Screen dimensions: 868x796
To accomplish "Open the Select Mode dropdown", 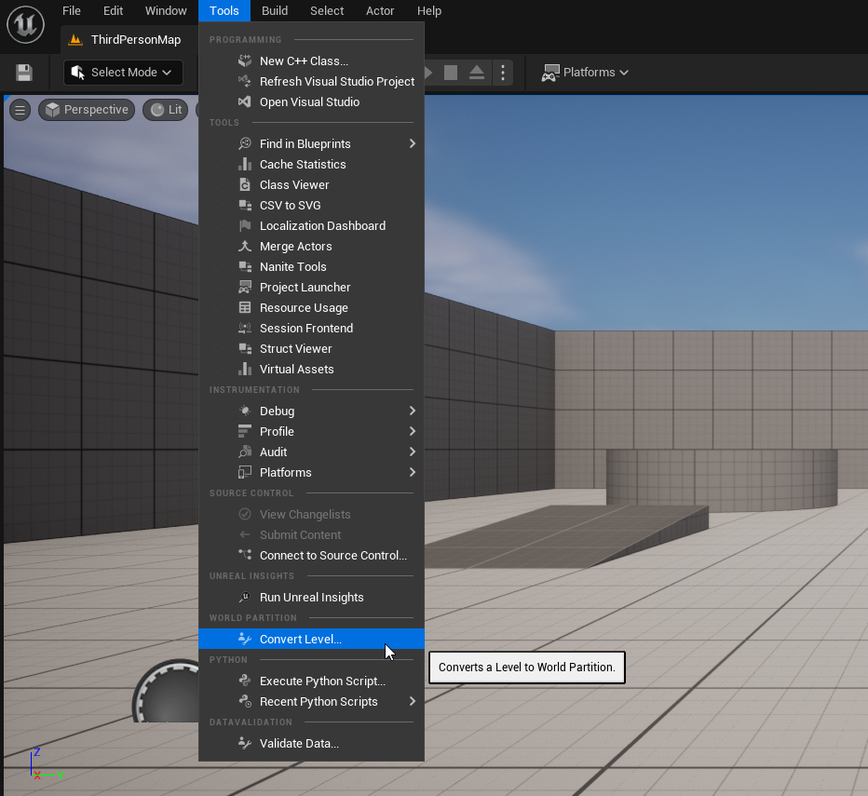I will 122,72.
